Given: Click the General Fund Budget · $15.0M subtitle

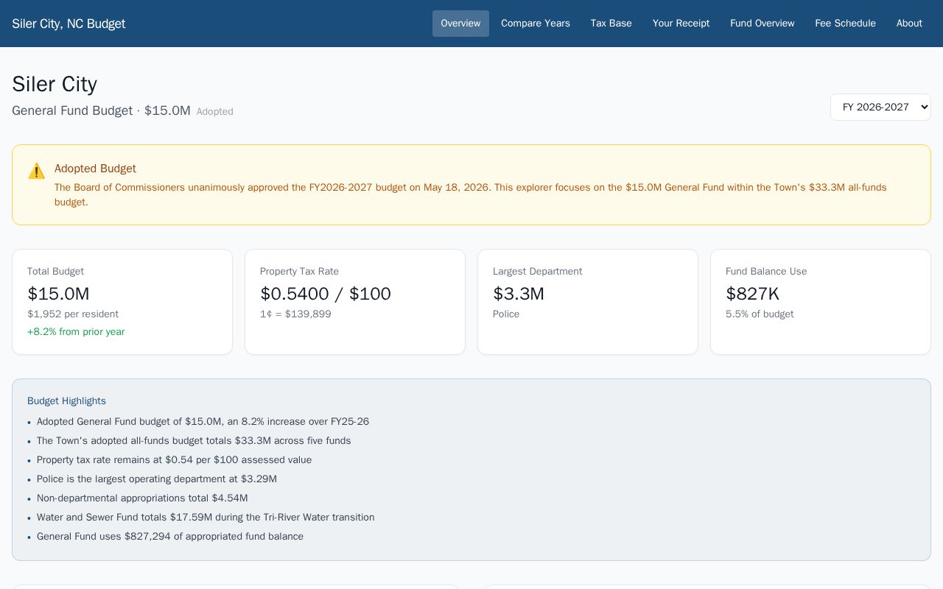Looking at the screenshot, I should click(101, 110).
